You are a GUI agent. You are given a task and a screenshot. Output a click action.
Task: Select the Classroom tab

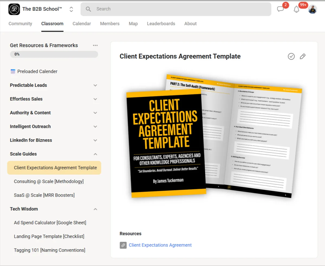coord(52,24)
